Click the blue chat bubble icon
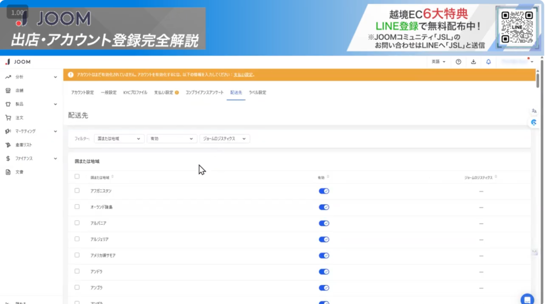Screen dimensions: 545x304 pyautogui.click(x=527, y=299)
